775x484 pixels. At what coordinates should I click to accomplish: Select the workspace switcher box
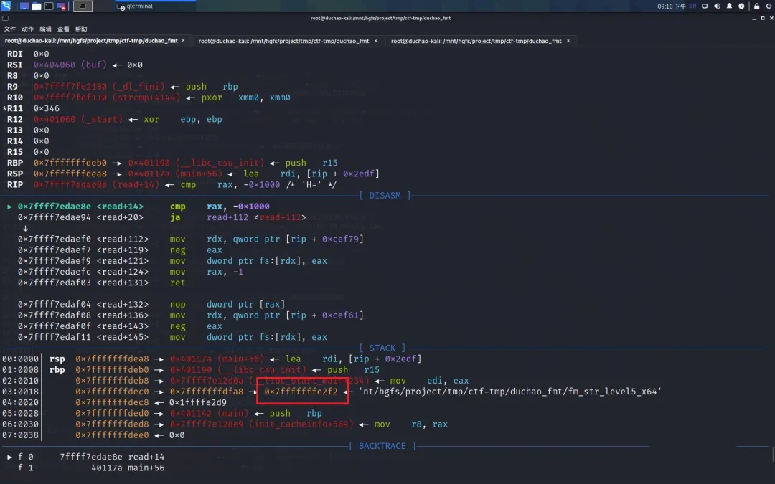pos(83,6)
